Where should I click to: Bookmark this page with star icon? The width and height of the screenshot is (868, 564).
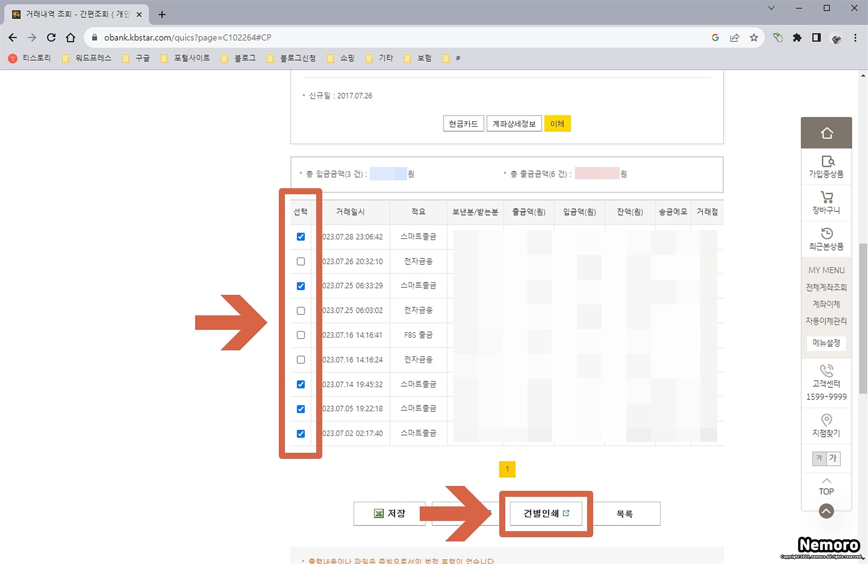(x=754, y=38)
